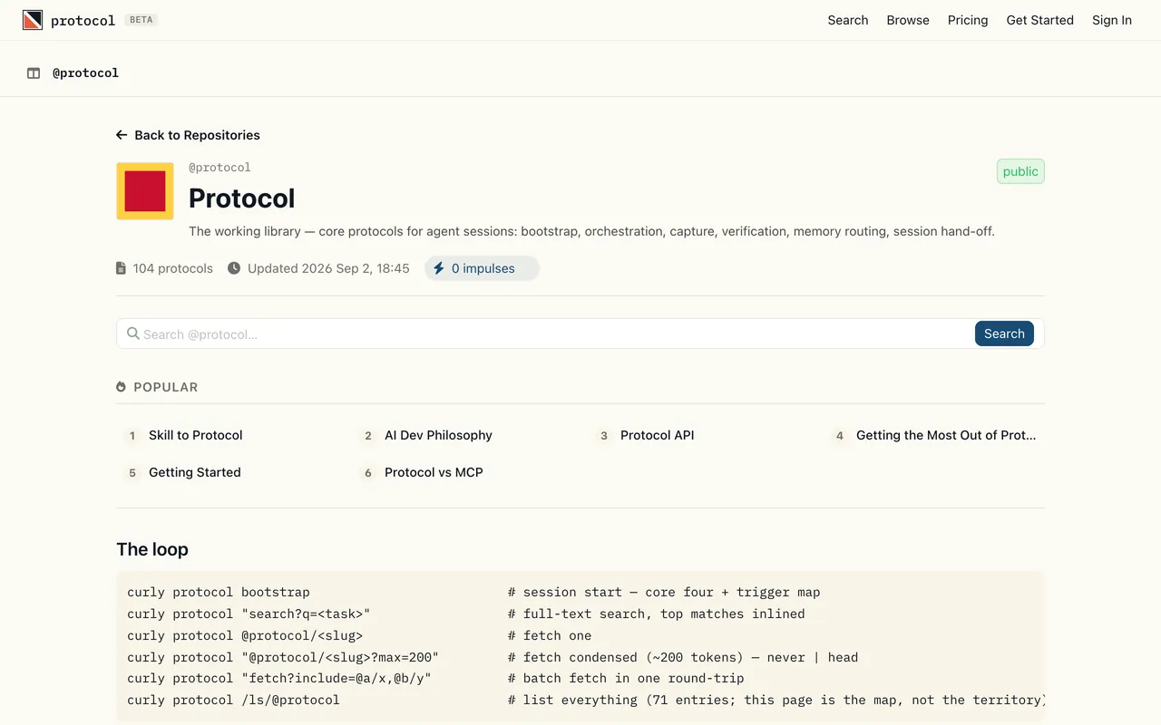Open popular item Getting Started
The width and height of the screenshot is (1161, 725).
click(195, 472)
